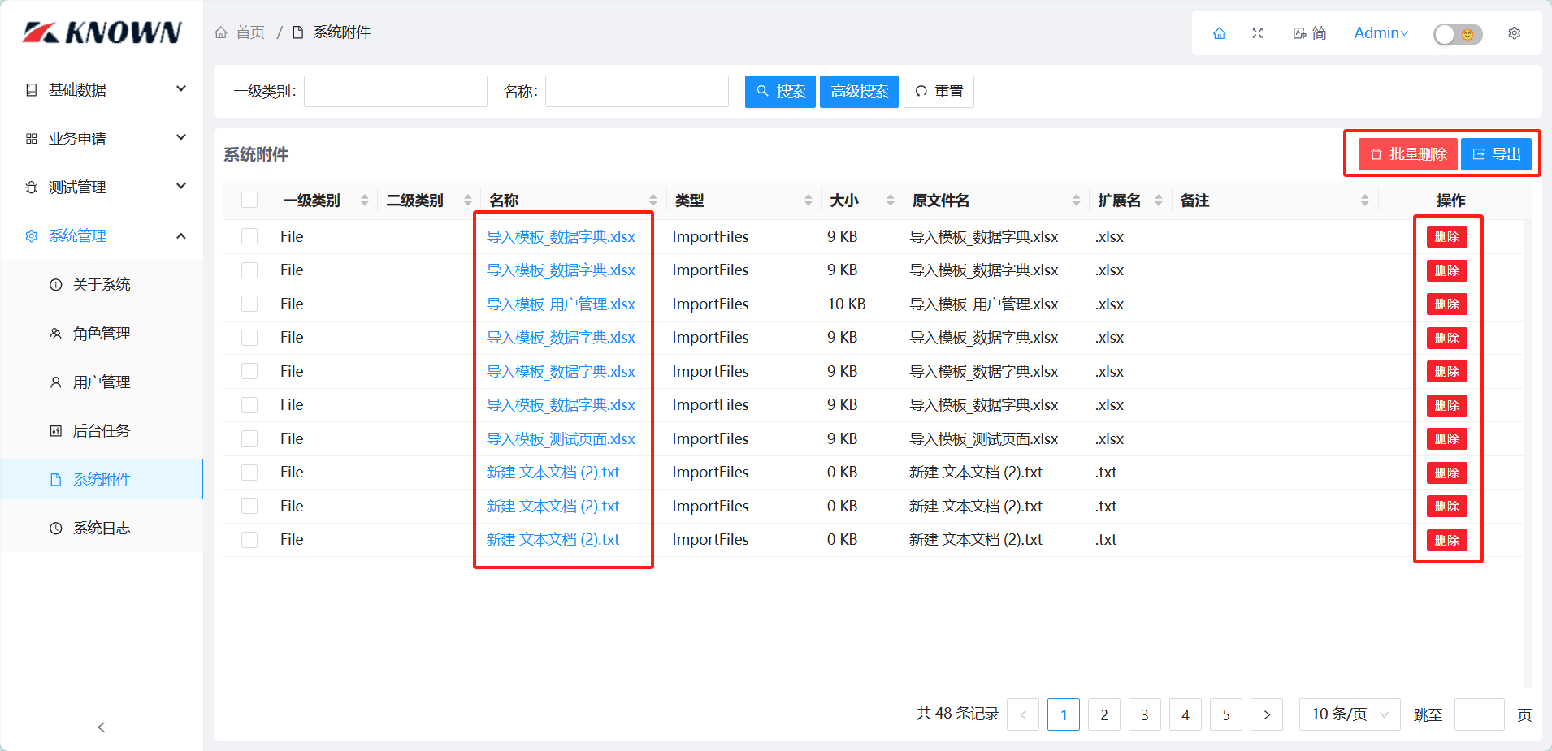Open 角色管理 in the sidebar

pos(102,333)
